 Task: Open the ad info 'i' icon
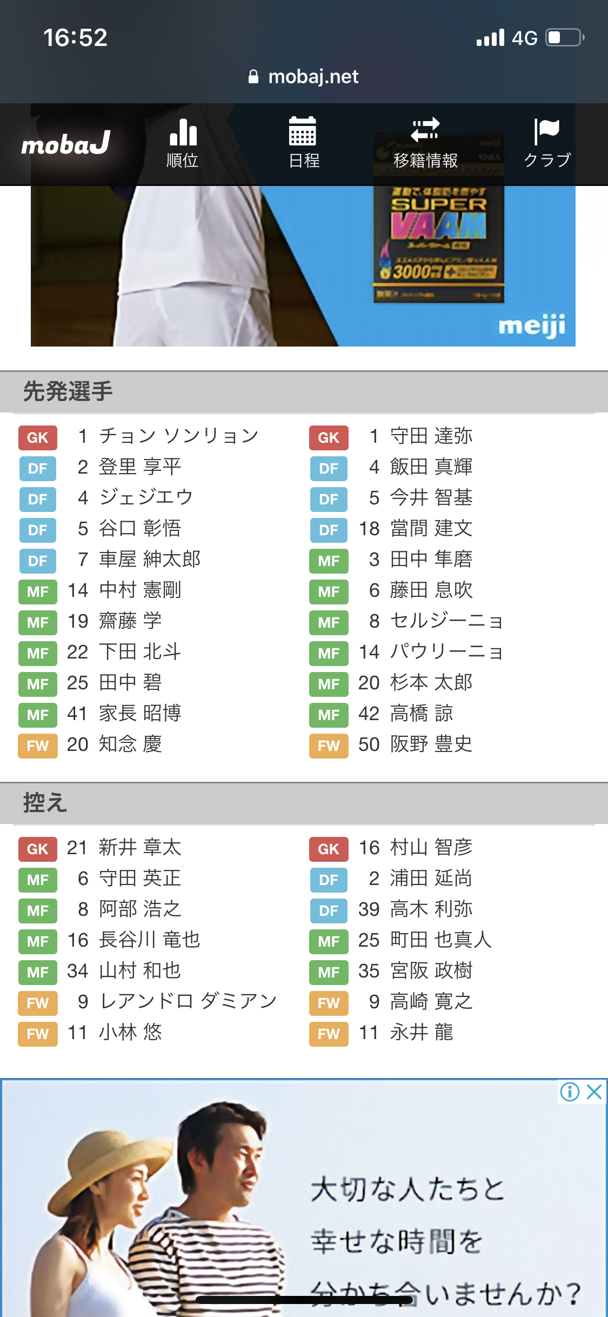click(570, 1092)
